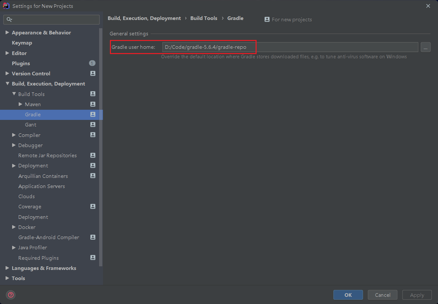Click OK to confirm settings

[x=348, y=295]
